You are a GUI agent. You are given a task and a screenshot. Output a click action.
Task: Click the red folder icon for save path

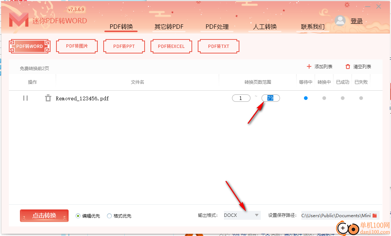[x=374, y=216]
